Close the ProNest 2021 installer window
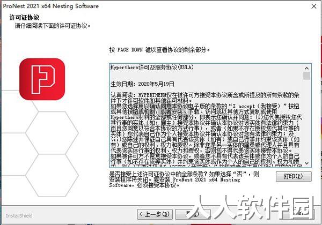322x225 pixels. (x=314, y=6)
